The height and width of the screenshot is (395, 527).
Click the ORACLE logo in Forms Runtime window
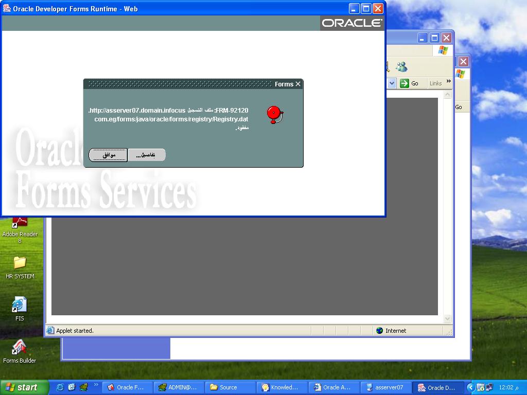(352, 23)
